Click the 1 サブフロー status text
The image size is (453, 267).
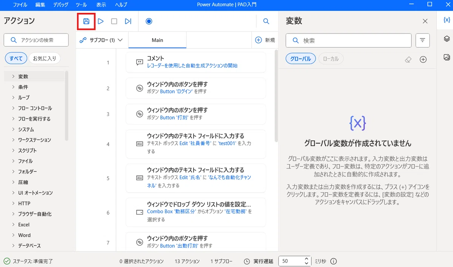(221, 261)
